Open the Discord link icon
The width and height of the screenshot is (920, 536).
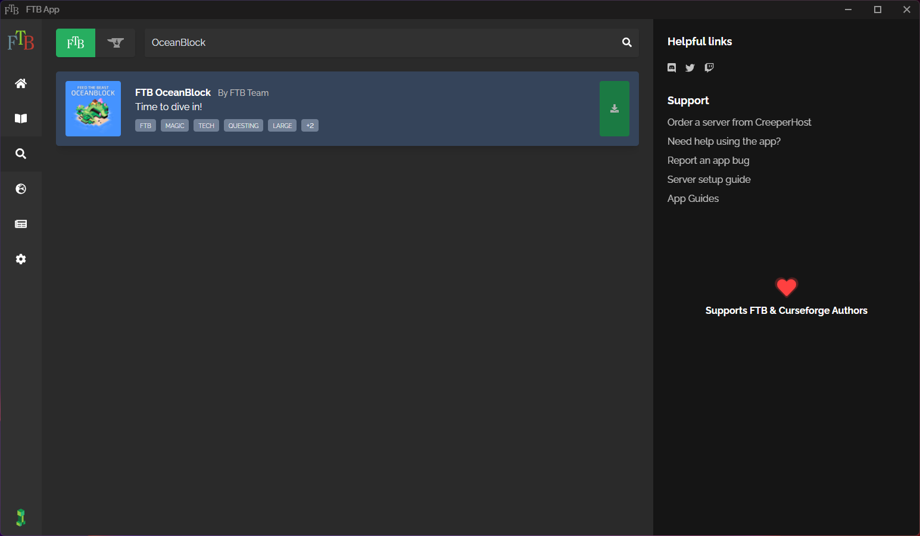pos(672,67)
